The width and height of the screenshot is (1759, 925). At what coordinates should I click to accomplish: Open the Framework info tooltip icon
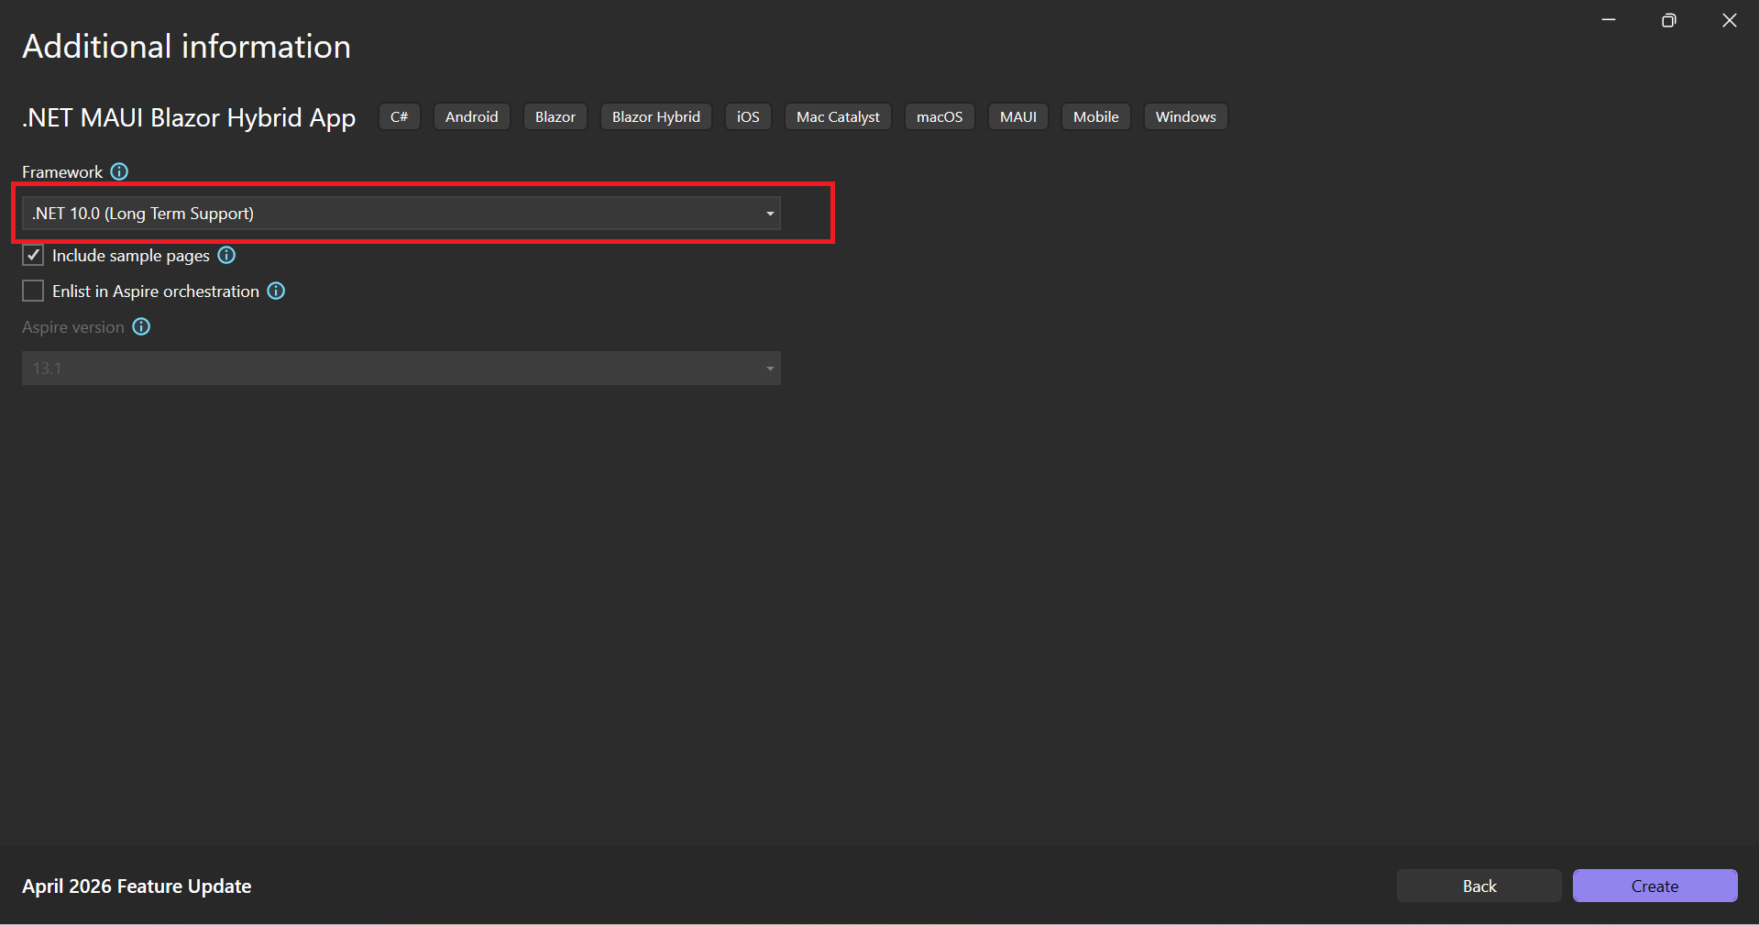coord(119,171)
